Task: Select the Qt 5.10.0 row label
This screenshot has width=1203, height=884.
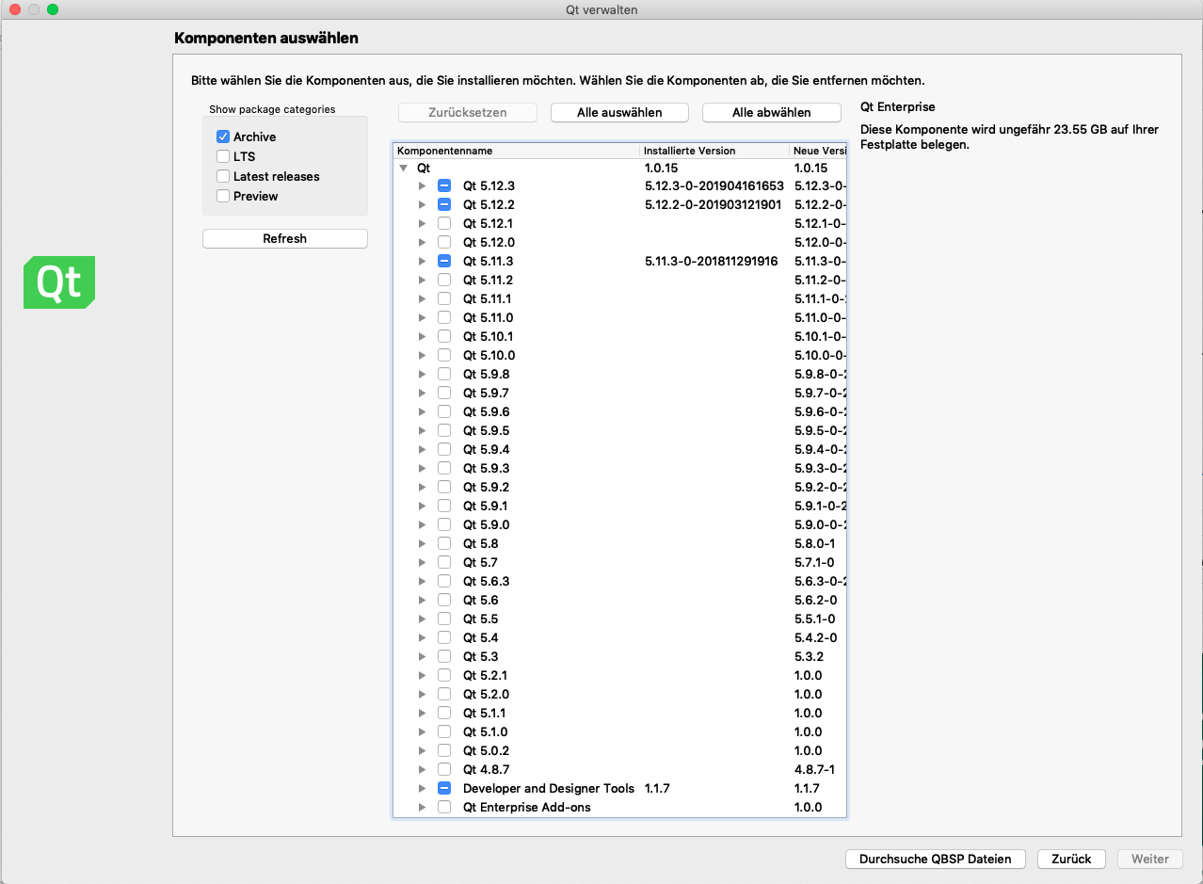Action: point(489,355)
